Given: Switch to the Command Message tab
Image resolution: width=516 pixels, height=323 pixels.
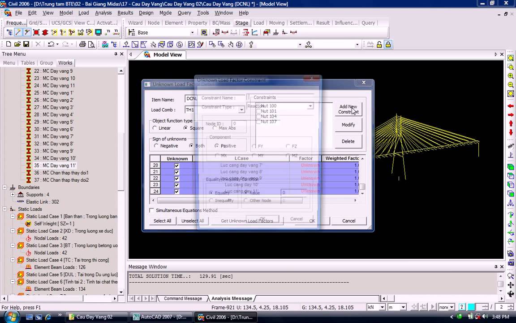Looking at the screenshot, I should click(x=183, y=298).
